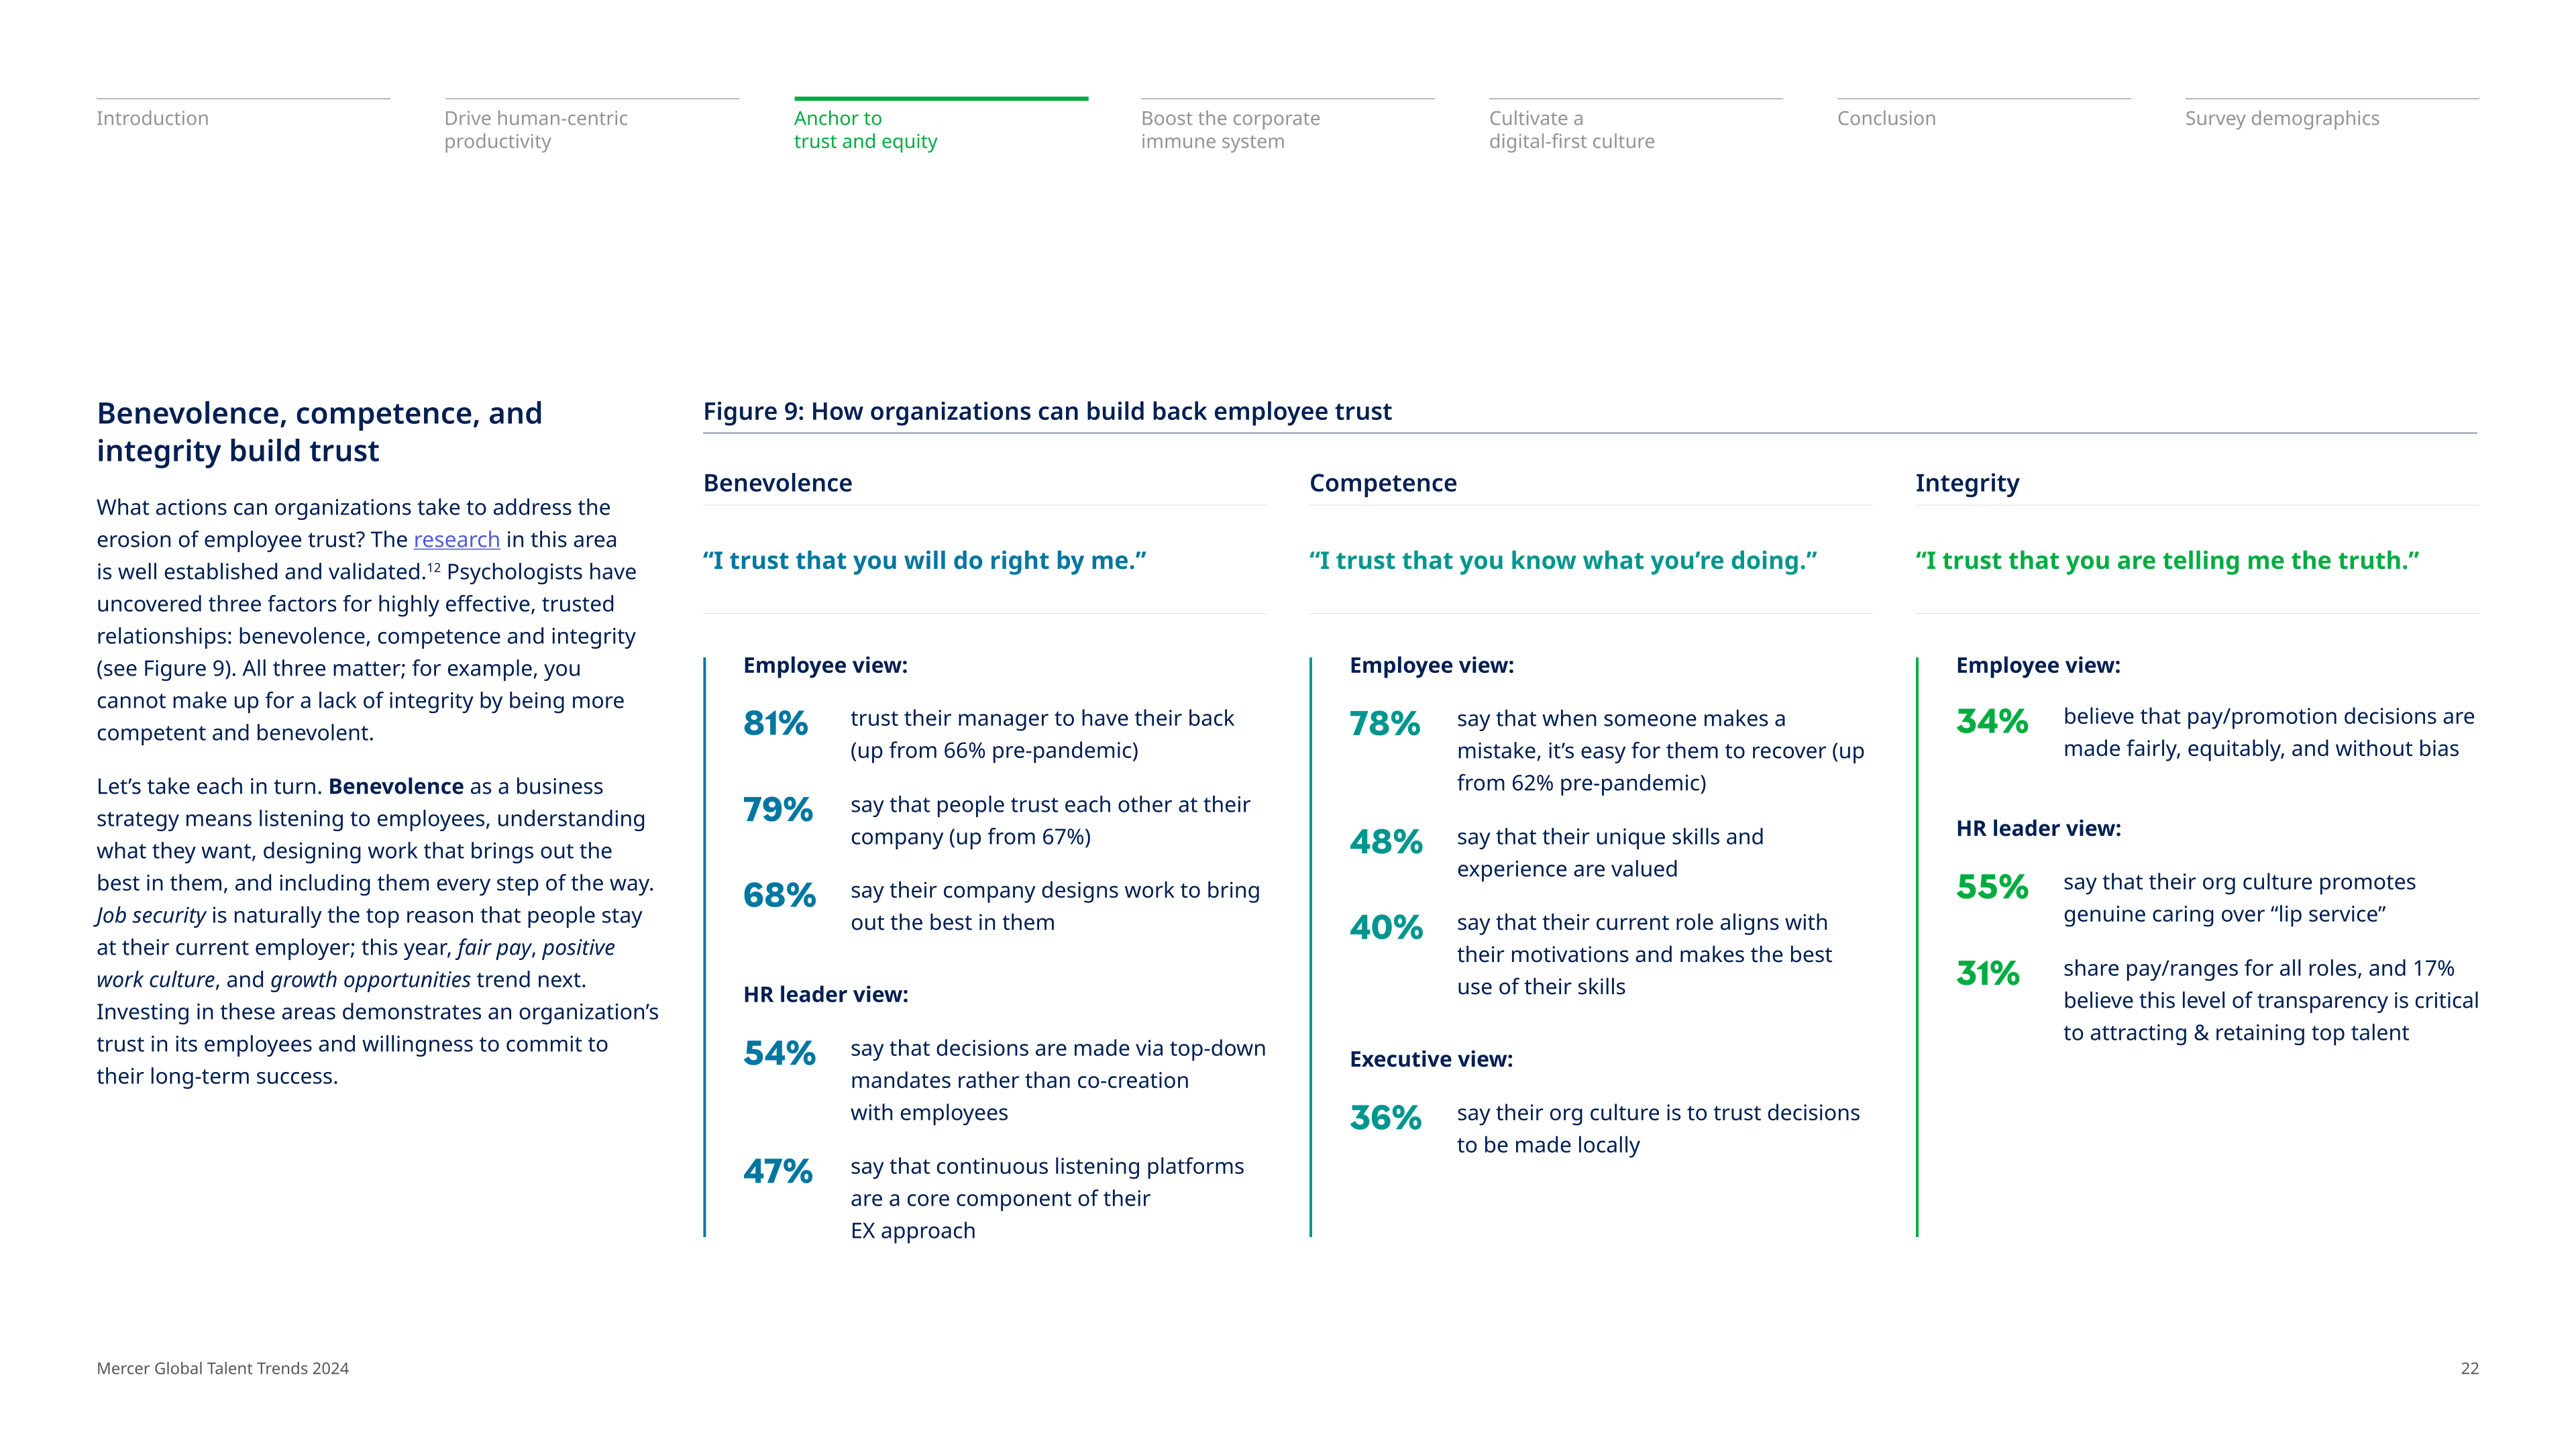2576x1449 pixels.
Task: Click the page number 22
Action: pyautogui.click(x=2469, y=1368)
